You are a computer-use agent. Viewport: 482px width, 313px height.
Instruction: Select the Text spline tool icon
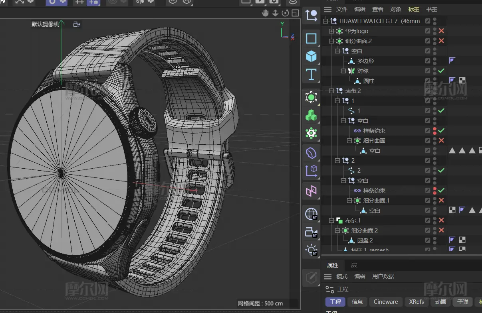point(311,74)
